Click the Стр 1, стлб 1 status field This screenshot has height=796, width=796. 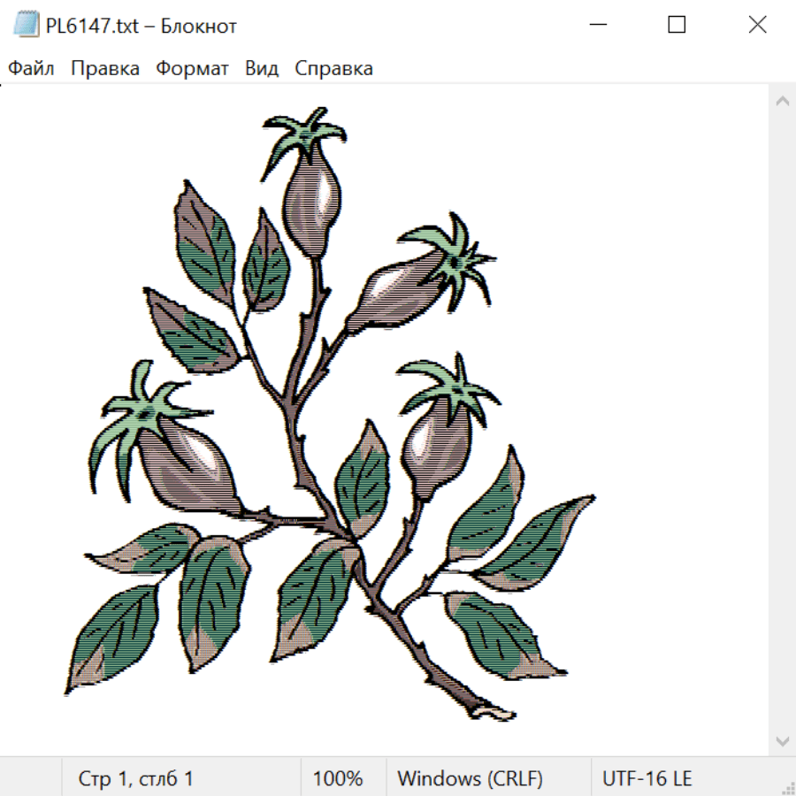pos(135,778)
